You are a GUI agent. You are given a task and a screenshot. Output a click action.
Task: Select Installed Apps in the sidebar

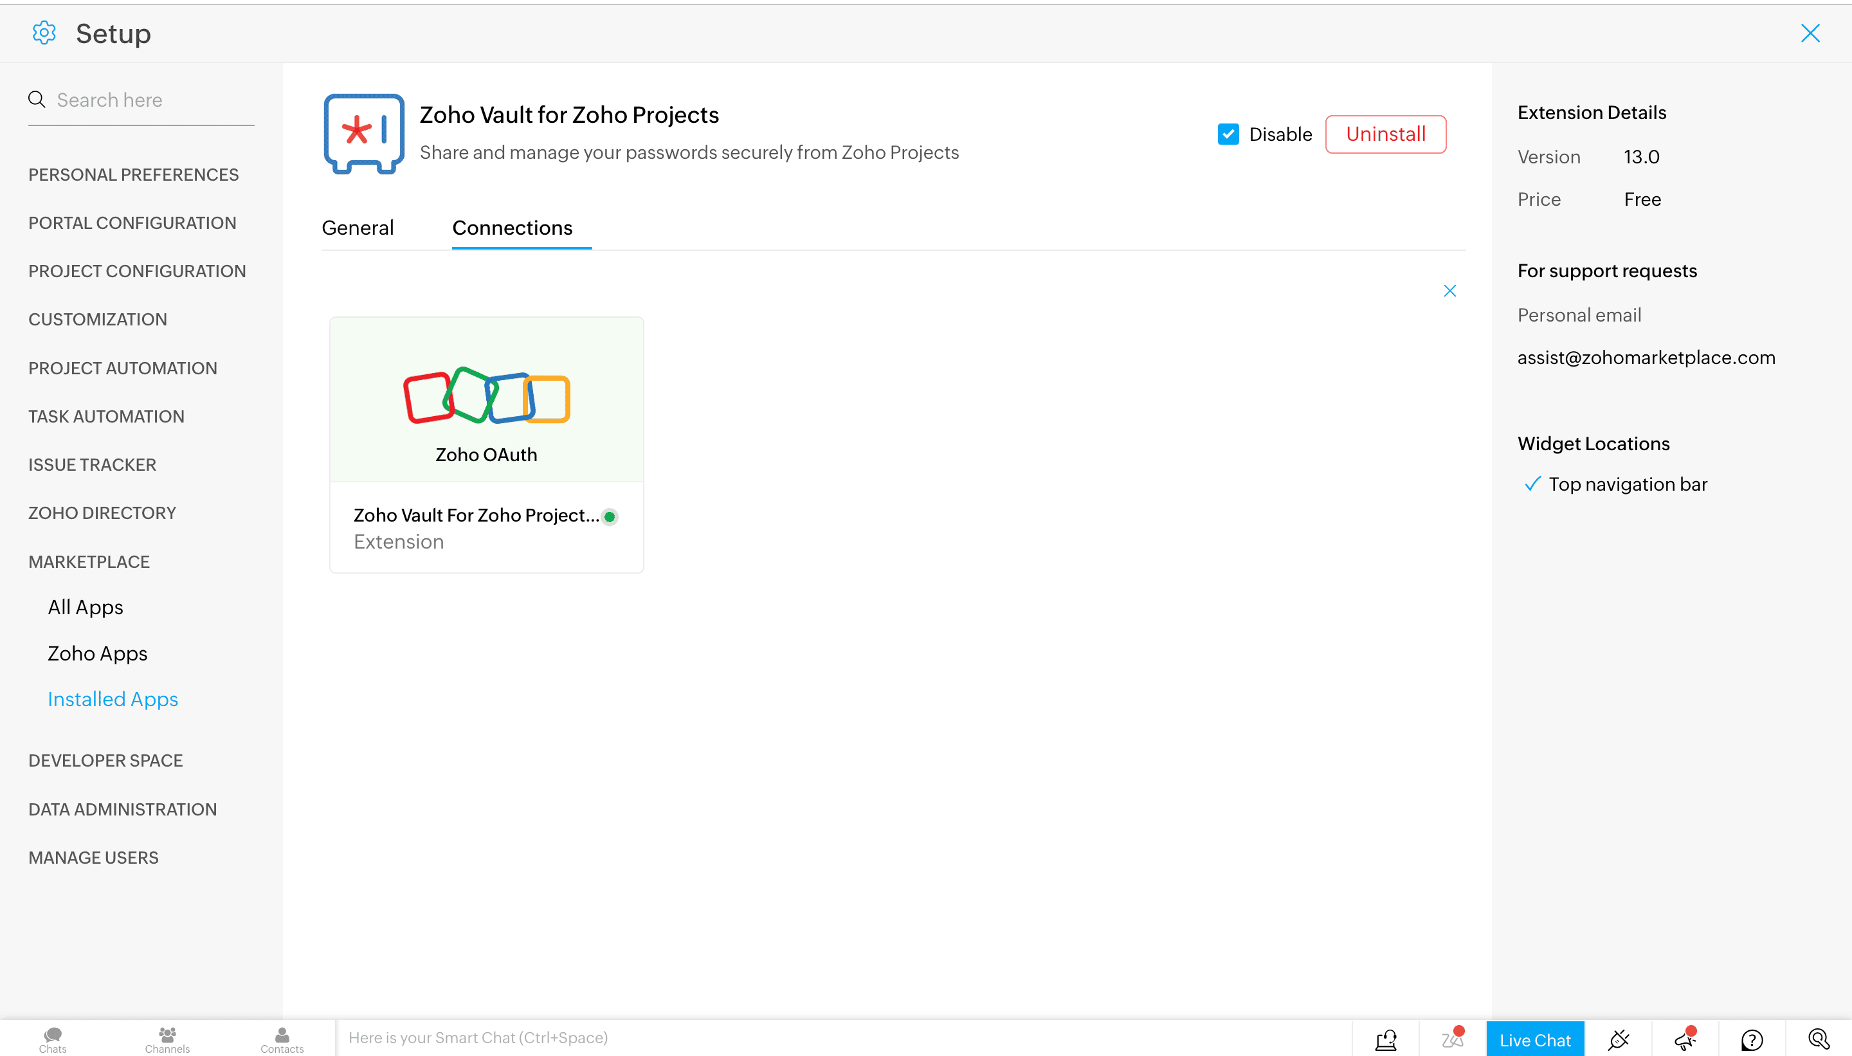point(113,699)
